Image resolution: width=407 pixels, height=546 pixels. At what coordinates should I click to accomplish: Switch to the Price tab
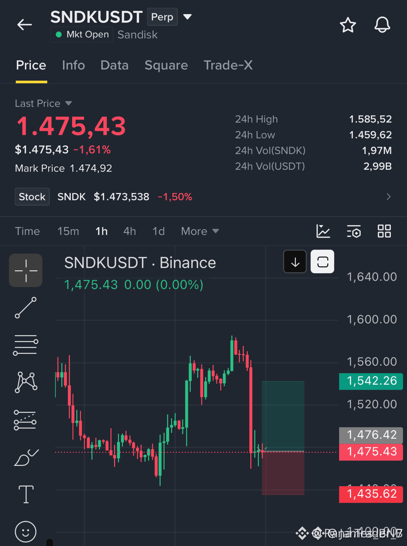(31, 65)
